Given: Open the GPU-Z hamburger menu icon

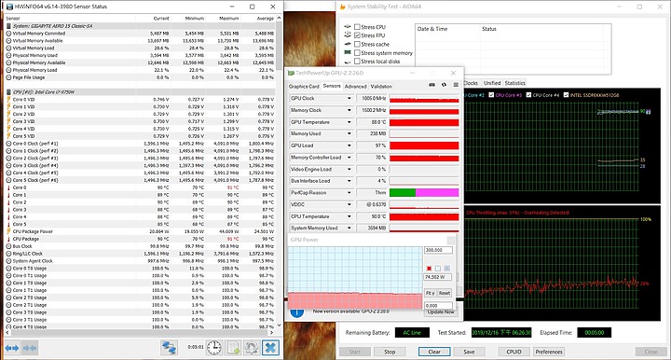Looking at the screenshot, I should [456, 85].
